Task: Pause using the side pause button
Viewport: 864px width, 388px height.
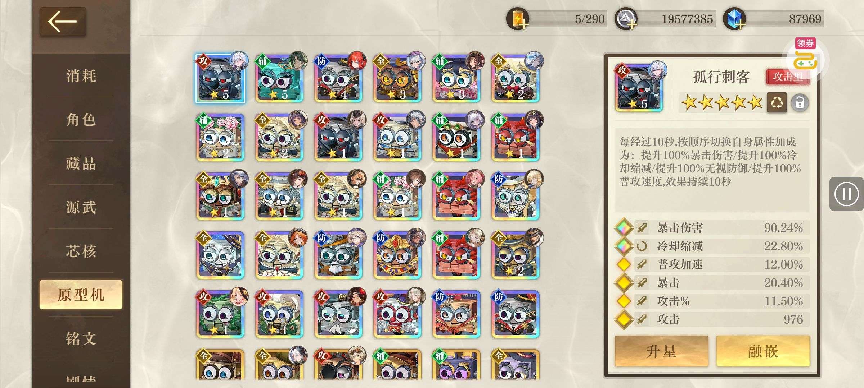Action: tap(846, 194)
